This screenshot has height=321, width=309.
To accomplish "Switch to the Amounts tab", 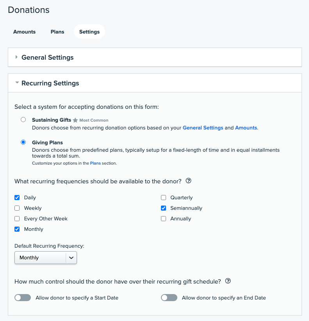I will 24,32.
